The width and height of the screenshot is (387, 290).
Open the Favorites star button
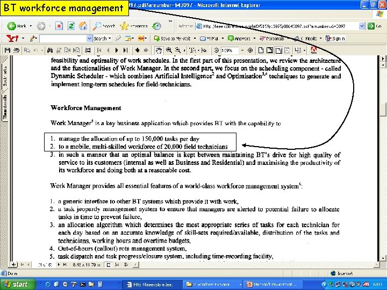tap(133, 26)
